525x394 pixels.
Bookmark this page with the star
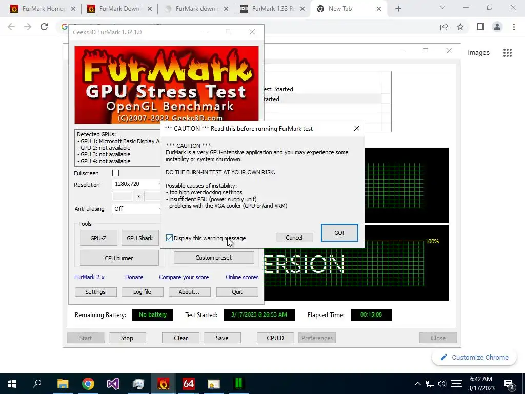click(460, 27)
